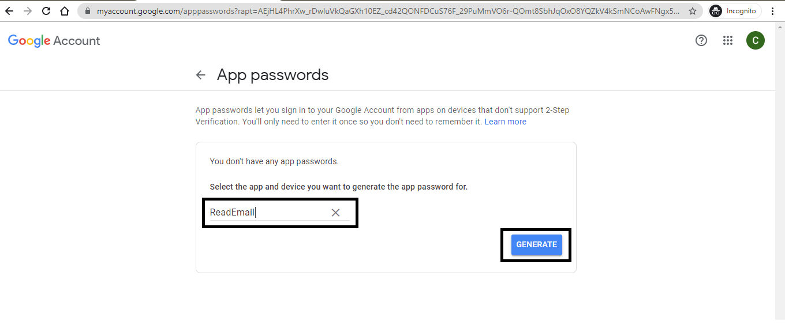785x325 pixels.
Task: Open the Chrome three-dot menu
Action: click(x=773, y=11)
